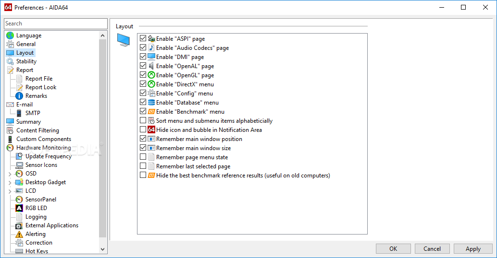Click the Apply button
Screen dimensions: 497x258
[473, 249]
